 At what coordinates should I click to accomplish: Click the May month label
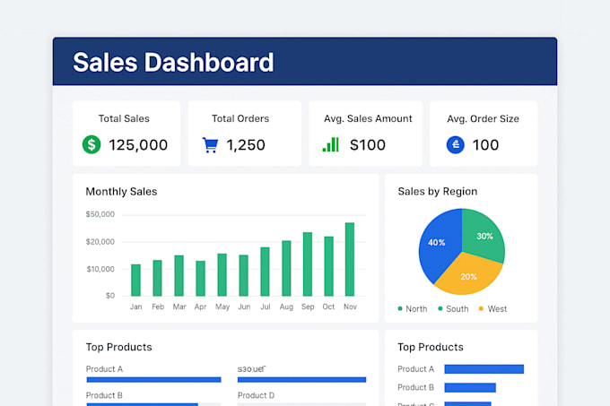pyautogui.click(x=222, y=307)
